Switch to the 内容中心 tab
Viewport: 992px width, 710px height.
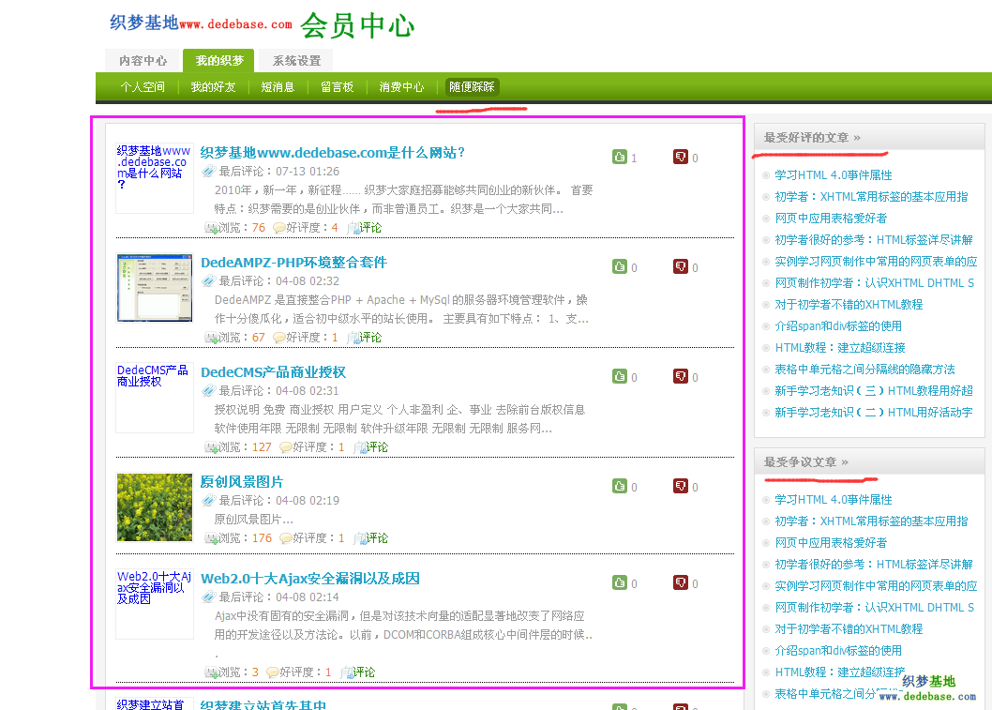click(x=143, y=61)
